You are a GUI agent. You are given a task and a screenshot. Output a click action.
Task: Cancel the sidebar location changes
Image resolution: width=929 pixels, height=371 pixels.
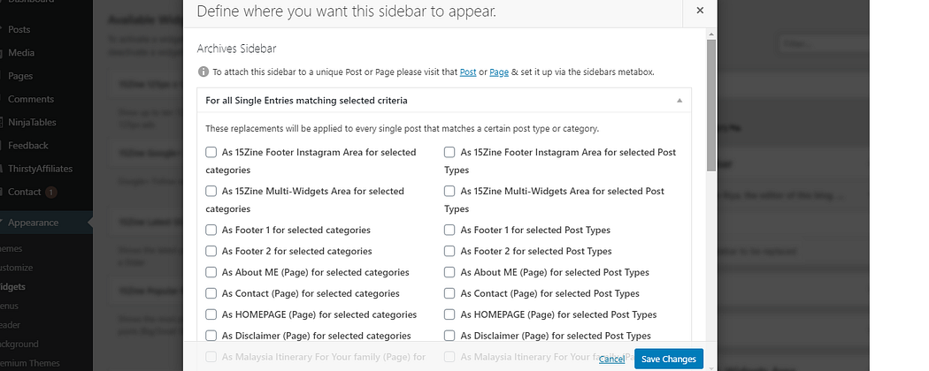tap(611, 360)
